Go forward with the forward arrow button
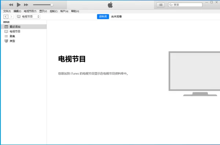 point(11,16)
